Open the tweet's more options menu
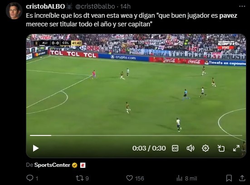The width and height of the screenshot is (250, 185). [242, 6]
